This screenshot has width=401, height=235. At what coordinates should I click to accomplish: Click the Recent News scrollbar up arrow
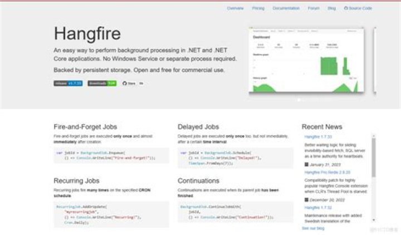click(374, 136)
